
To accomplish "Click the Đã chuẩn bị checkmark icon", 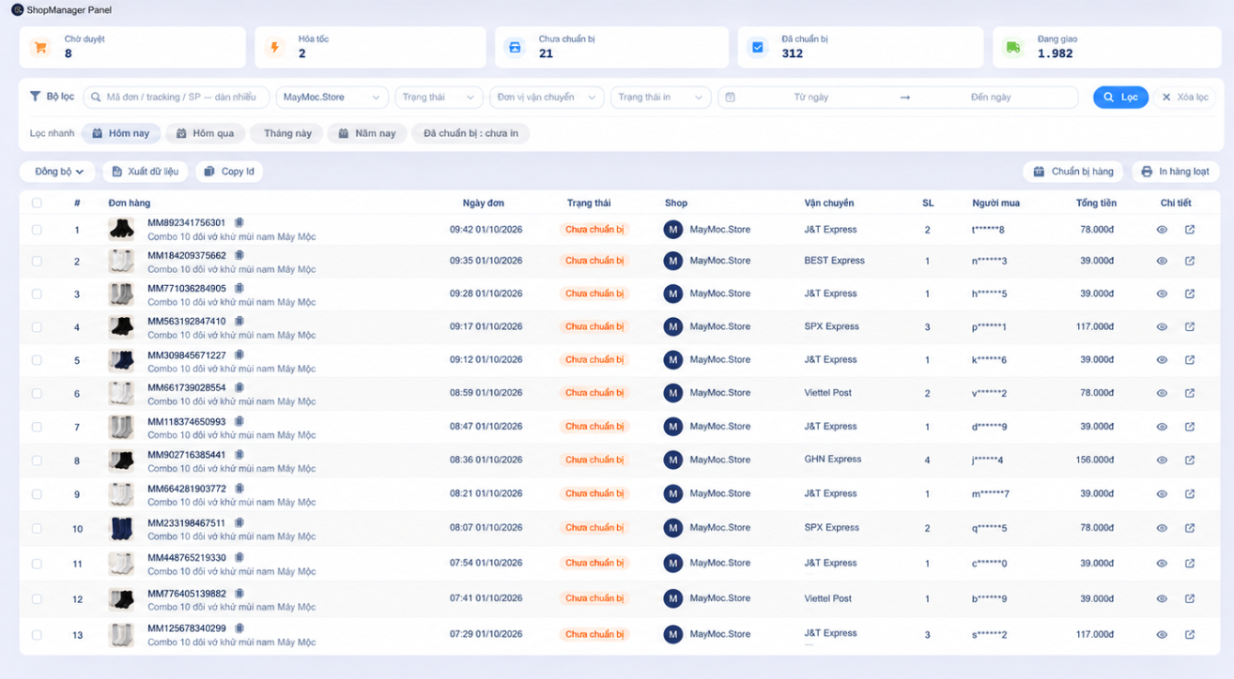I will [x=757, y=47].
